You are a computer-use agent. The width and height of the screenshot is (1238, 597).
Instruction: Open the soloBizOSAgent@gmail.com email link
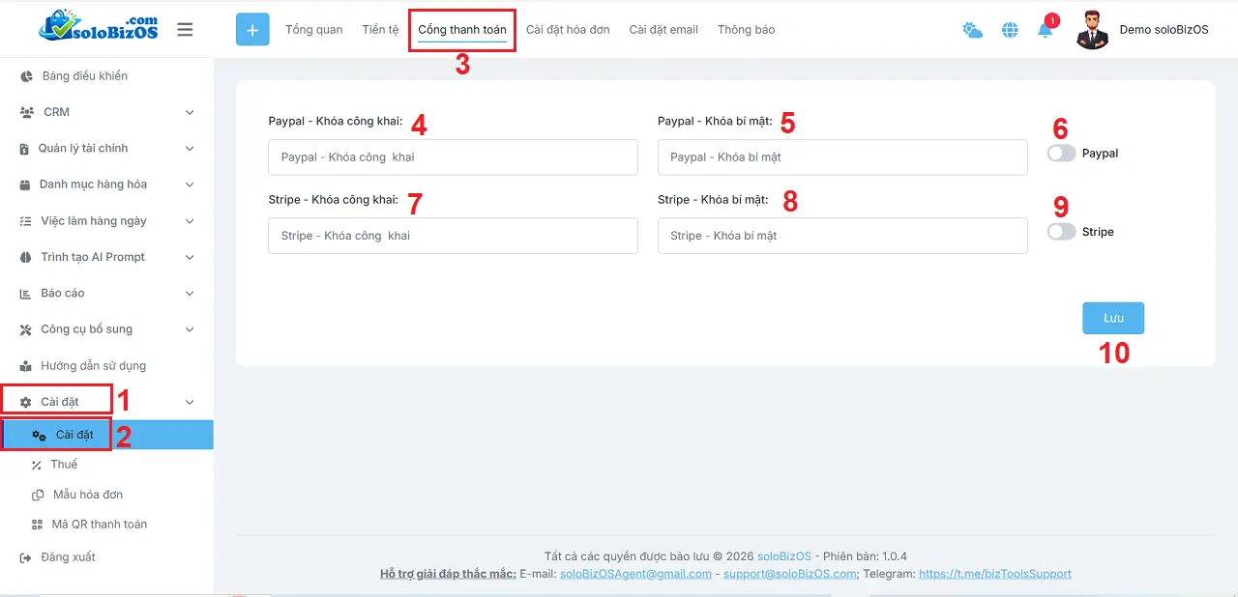point(635,574)
